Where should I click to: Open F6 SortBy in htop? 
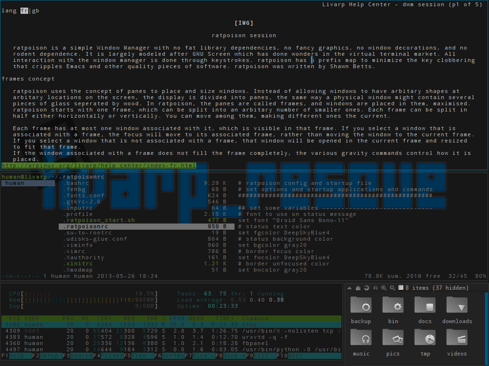click(169, 356)
